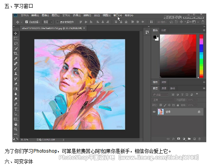
Task: Open the Window (W) menu
Action: 118,16
